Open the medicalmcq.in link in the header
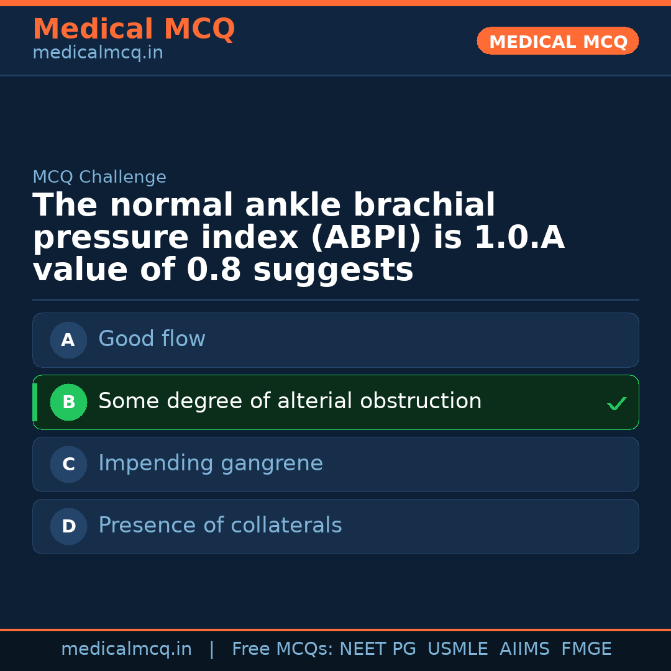Image resolution: width=671 pixels, height=671 pixels. click(98, 53)
